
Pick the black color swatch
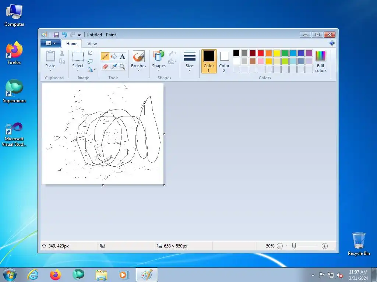[236, 53]
